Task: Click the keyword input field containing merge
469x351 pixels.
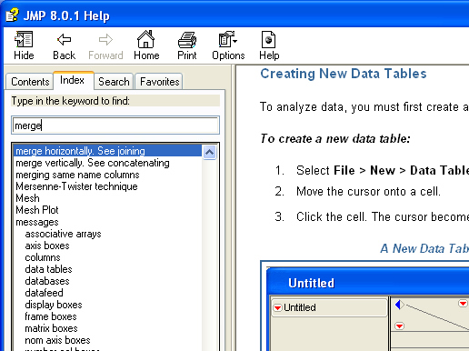Action: (115, 125)
